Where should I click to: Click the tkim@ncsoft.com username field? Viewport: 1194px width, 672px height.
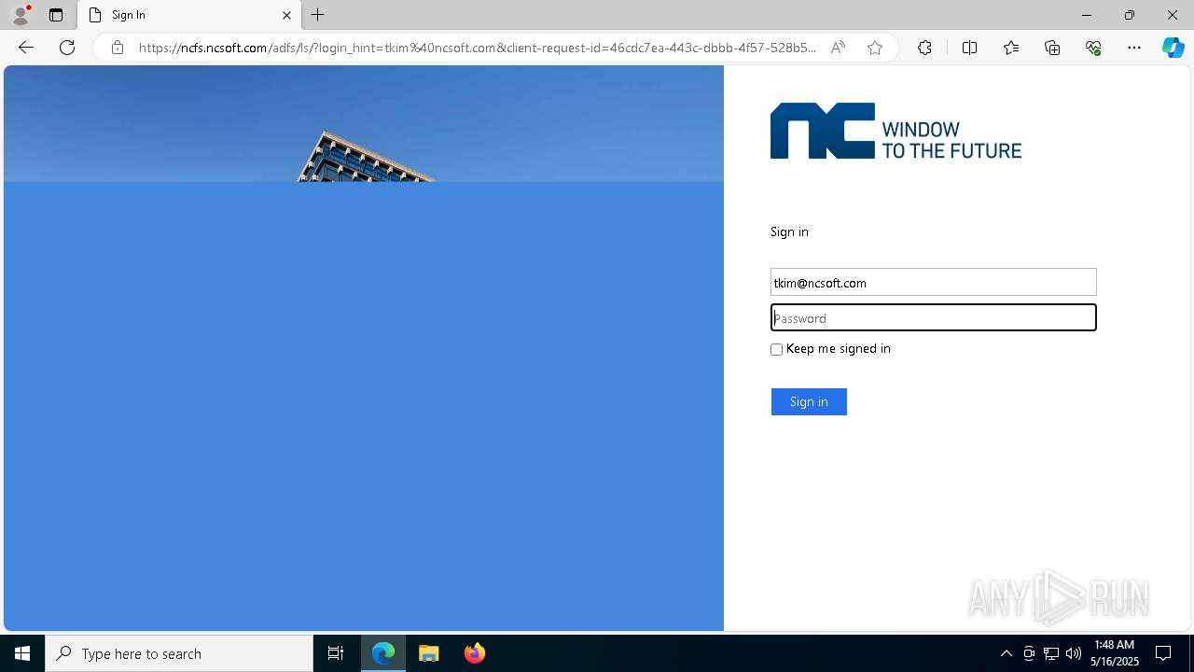(x=933, y=283)
